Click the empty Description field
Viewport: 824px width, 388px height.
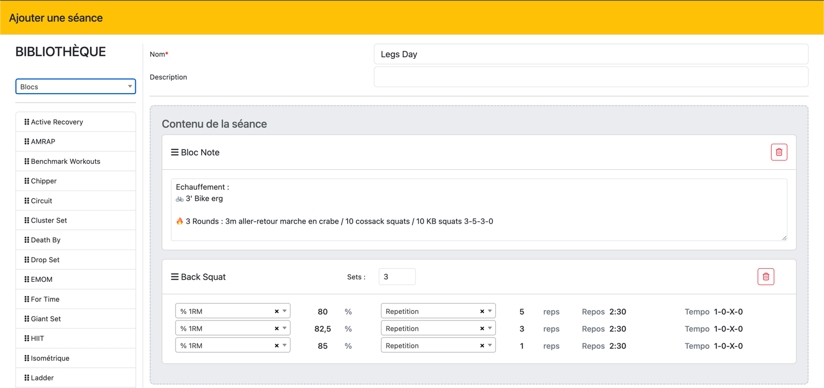591,77
